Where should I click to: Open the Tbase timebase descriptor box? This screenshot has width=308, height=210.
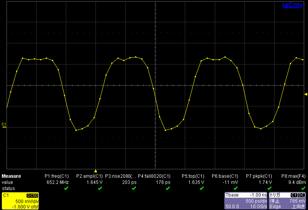point(246,201)
